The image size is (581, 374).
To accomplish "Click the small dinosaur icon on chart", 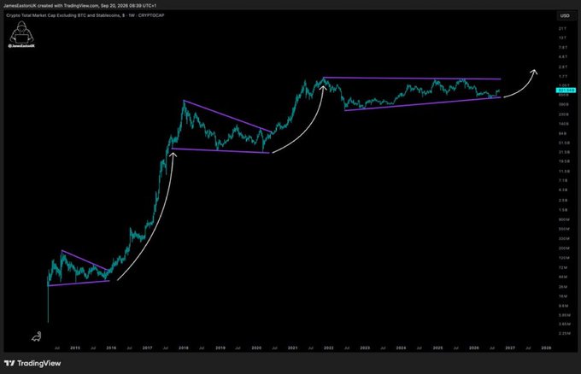I will pyautogui.click(x=36, y=336).
